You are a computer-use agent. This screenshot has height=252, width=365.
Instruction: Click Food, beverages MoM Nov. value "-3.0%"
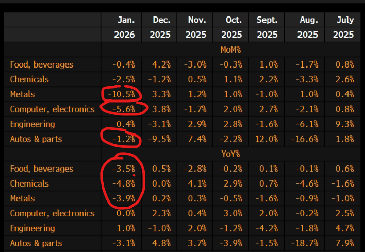(x=195, y=64)
